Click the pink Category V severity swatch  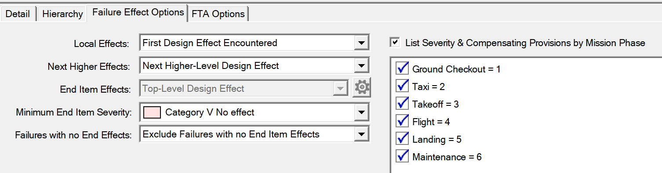(152, 112)
